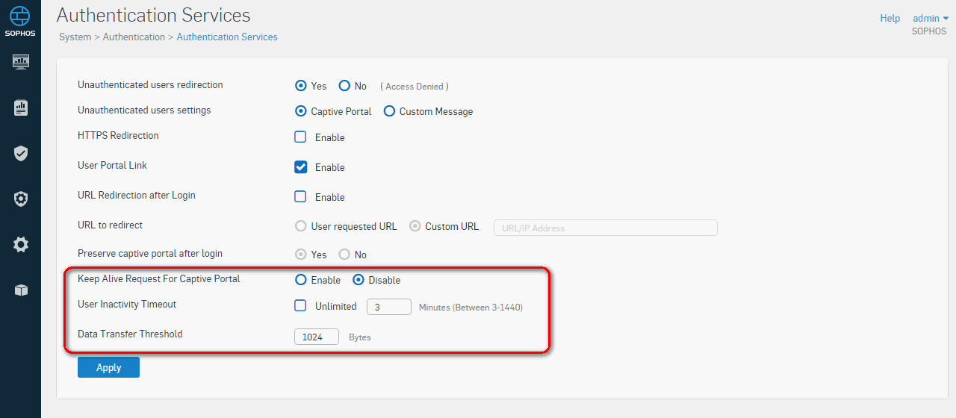Enable the HTTPS Redirection checkbox
Viewport: 956px width, 418px height.
(x=300, y=137)
